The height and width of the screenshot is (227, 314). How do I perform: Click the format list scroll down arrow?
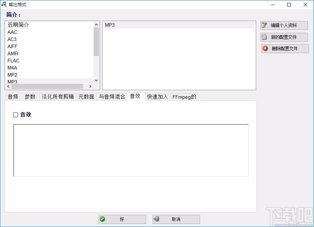point(96,80)
